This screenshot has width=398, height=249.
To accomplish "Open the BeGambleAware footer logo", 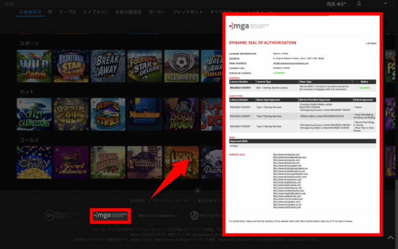I will coord(156,215).
